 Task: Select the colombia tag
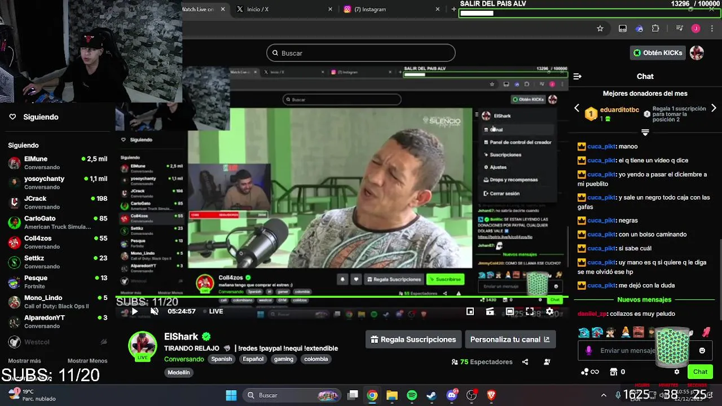pos(316,359)
